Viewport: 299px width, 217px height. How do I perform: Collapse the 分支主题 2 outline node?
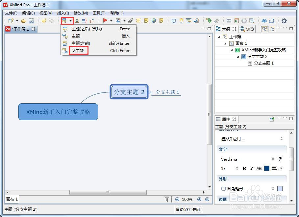point(238,57)
